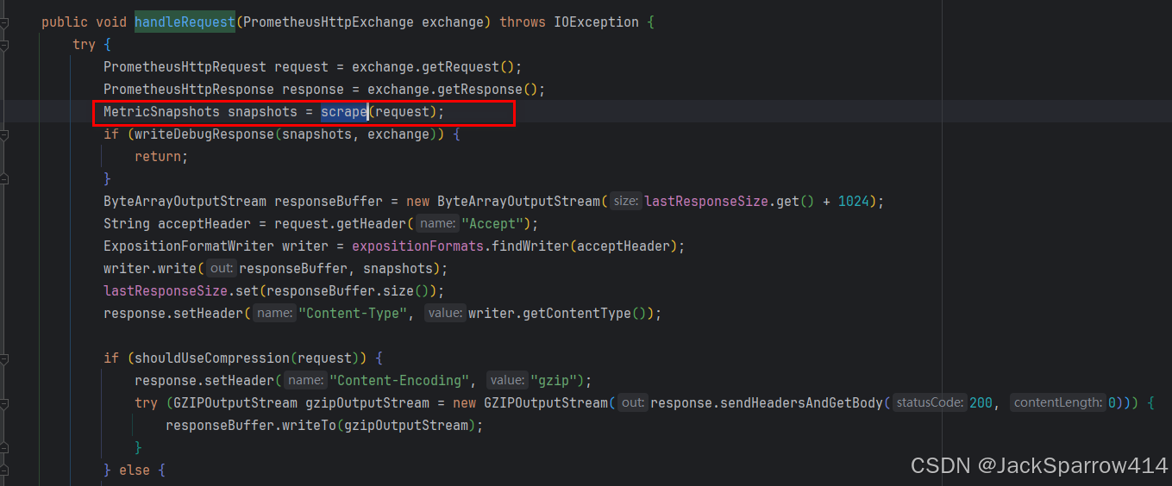Click the statusCode: inlay hint
1172x486 pixels.
point(930,403)
